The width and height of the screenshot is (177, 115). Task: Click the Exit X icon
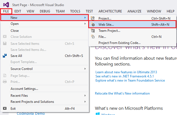pyautogui.click(x=5, y=108)
